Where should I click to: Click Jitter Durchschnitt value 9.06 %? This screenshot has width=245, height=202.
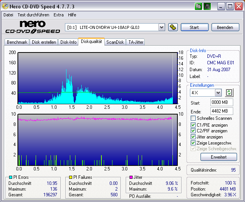point(172,183)
